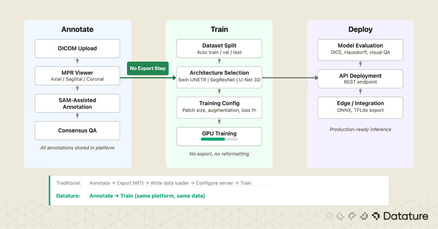
Task: Click the arrow under Dataset Split
Action: (x=219, y=62)
